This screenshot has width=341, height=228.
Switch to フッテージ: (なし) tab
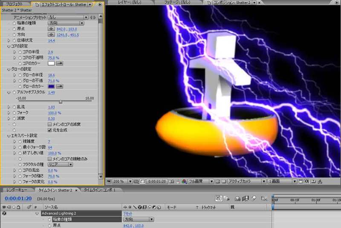[177, 3]
